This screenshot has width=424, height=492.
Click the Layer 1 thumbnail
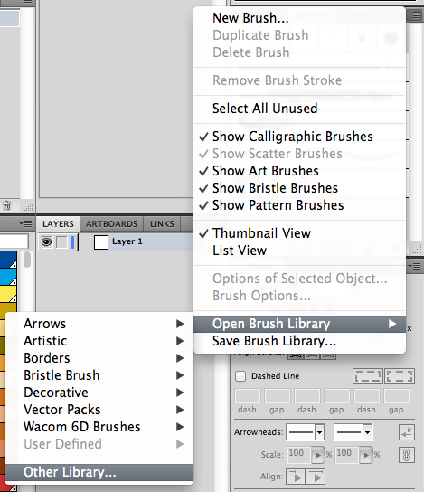click(x=101, y=242)
